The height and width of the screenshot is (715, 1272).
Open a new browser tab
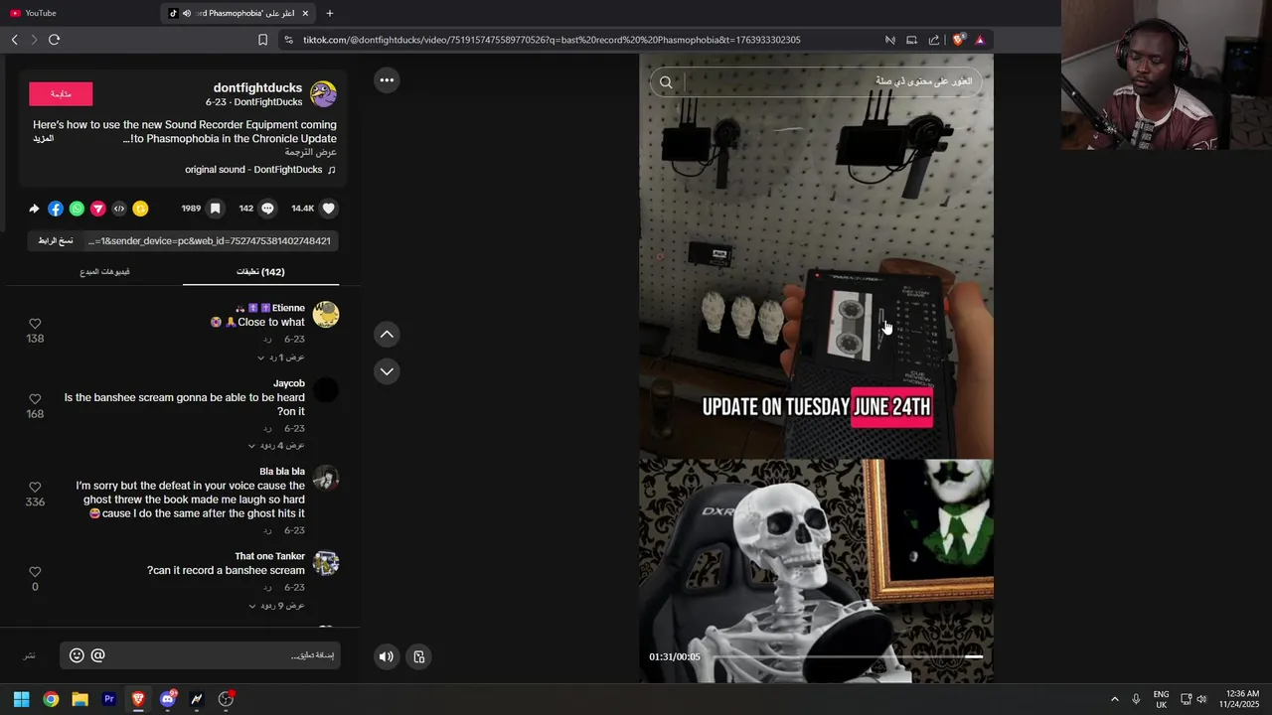pos(330,13)
